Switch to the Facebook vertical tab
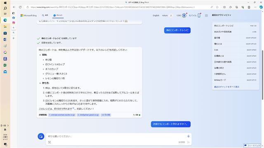 [x=14, y=18]
